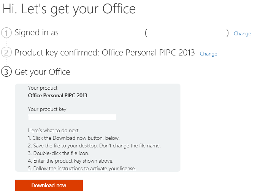260x193 pixels.
Task: Click instruction 1 about the Download now button
Action: click(74, 138)
